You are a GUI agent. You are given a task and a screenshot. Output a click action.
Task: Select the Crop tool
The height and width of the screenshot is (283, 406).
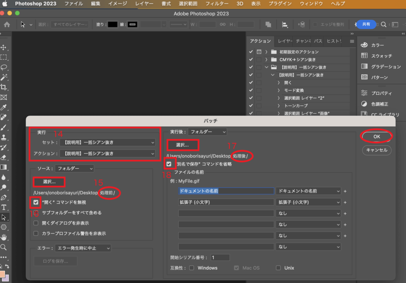coord(4,87)
